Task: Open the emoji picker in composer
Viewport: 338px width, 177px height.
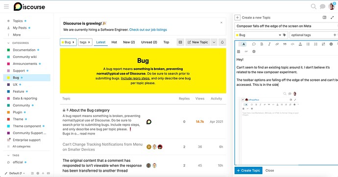Action: [x=331, y=44]
